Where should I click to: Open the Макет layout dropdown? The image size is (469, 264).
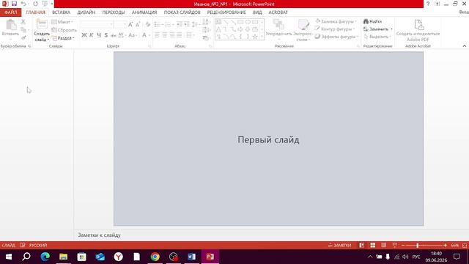(x=62, y=22)
